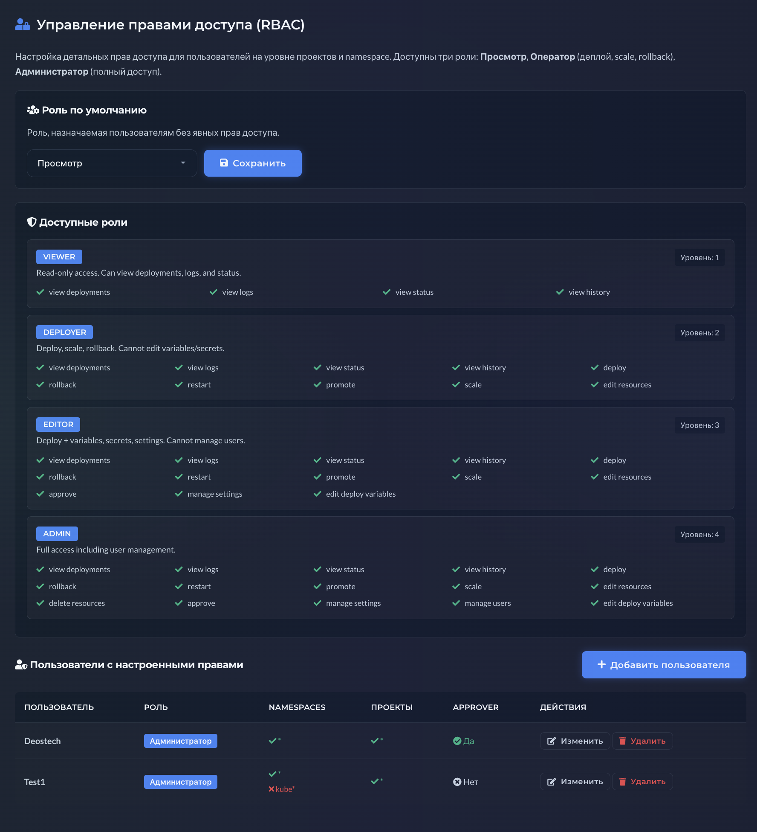This screenshot has width=757, height=832.
Task: Click the user-lock icon beside the RBAC title
Action: (22, 25)
